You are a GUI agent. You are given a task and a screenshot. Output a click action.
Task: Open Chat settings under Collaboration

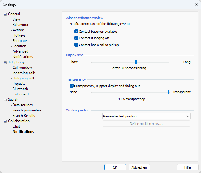tap(16, 126)
